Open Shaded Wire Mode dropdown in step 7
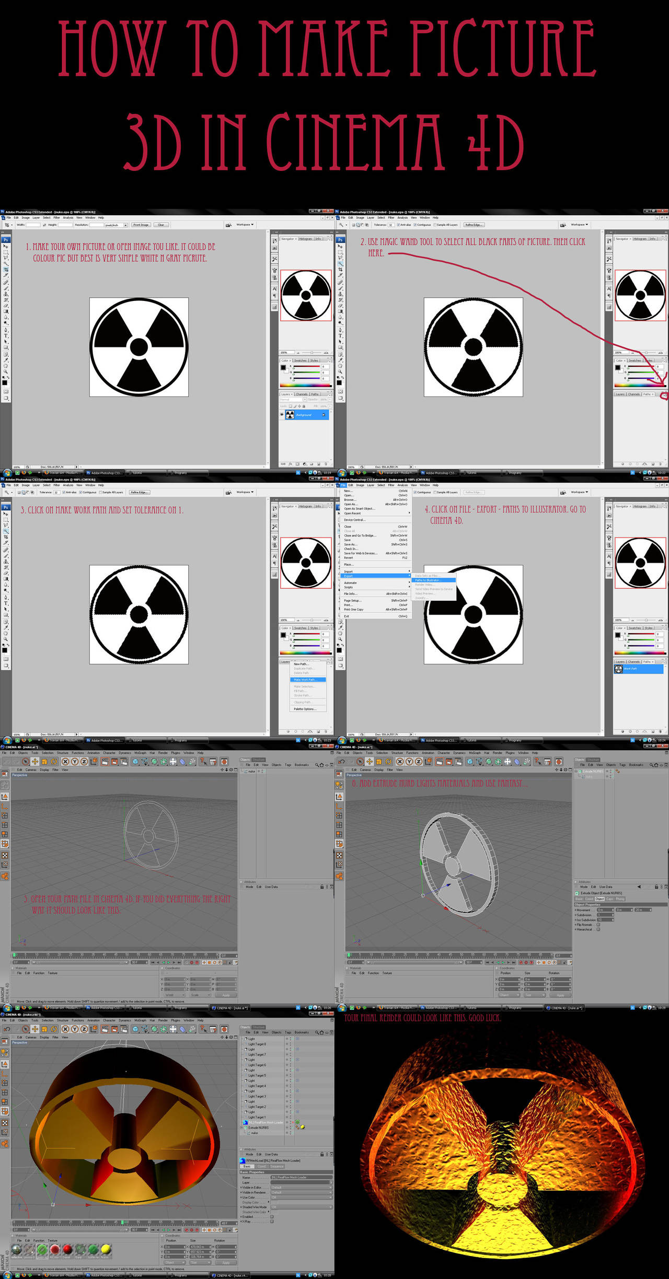Screen dimensions: 669x1279 click(x=301, y=1207)
